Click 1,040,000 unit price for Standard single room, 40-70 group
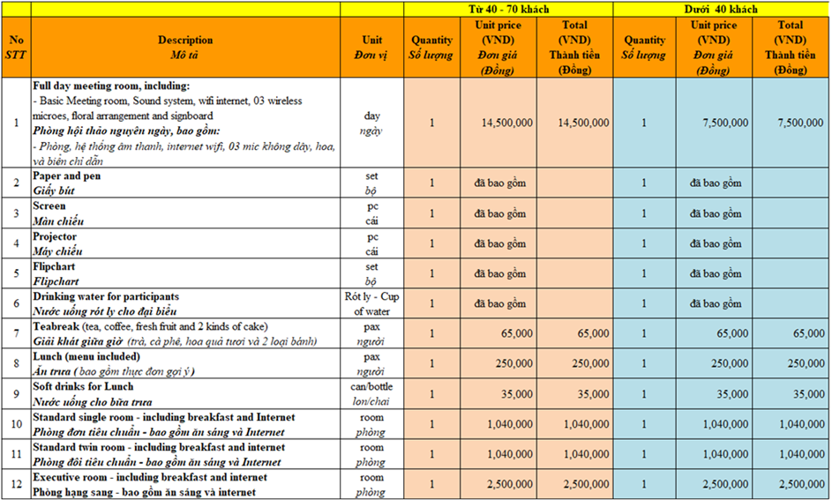832x500 pixels. pos(498,423)
